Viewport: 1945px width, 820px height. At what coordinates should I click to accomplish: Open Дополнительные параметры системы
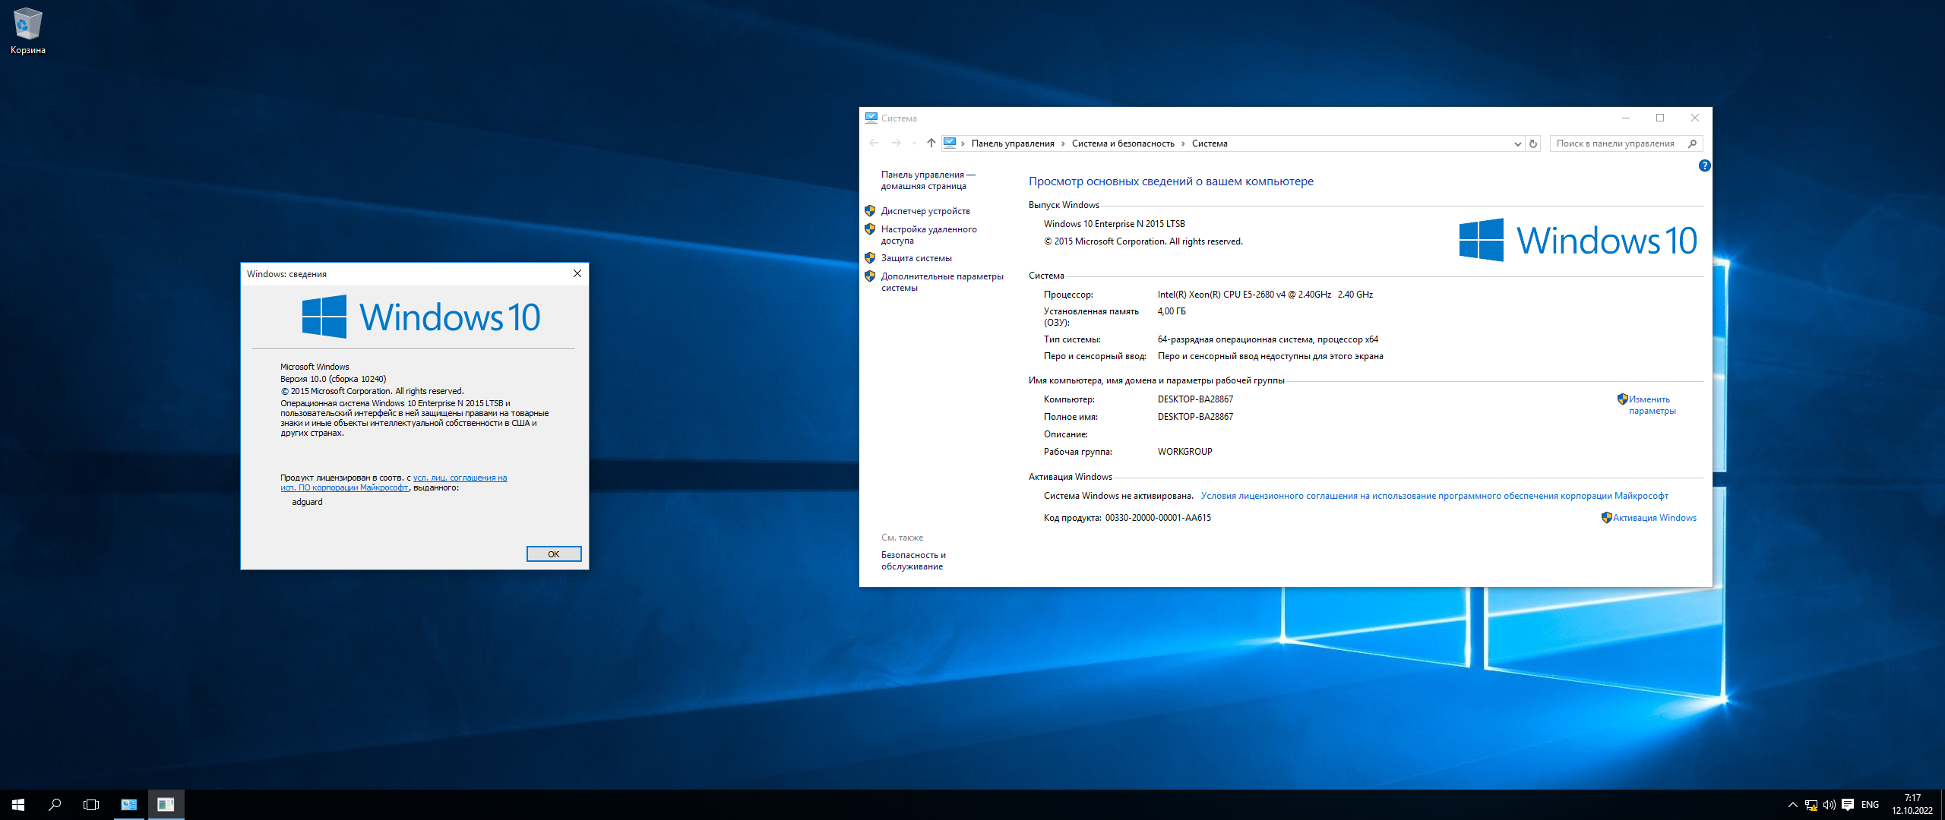pos(942,282)
